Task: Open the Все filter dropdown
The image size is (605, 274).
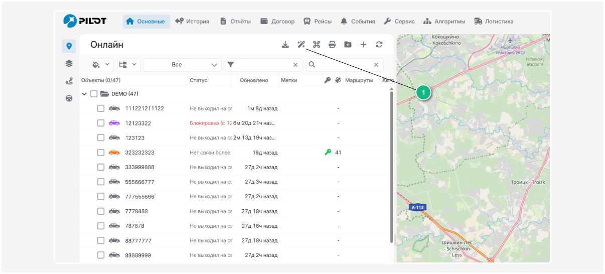Action: [183, 65]
